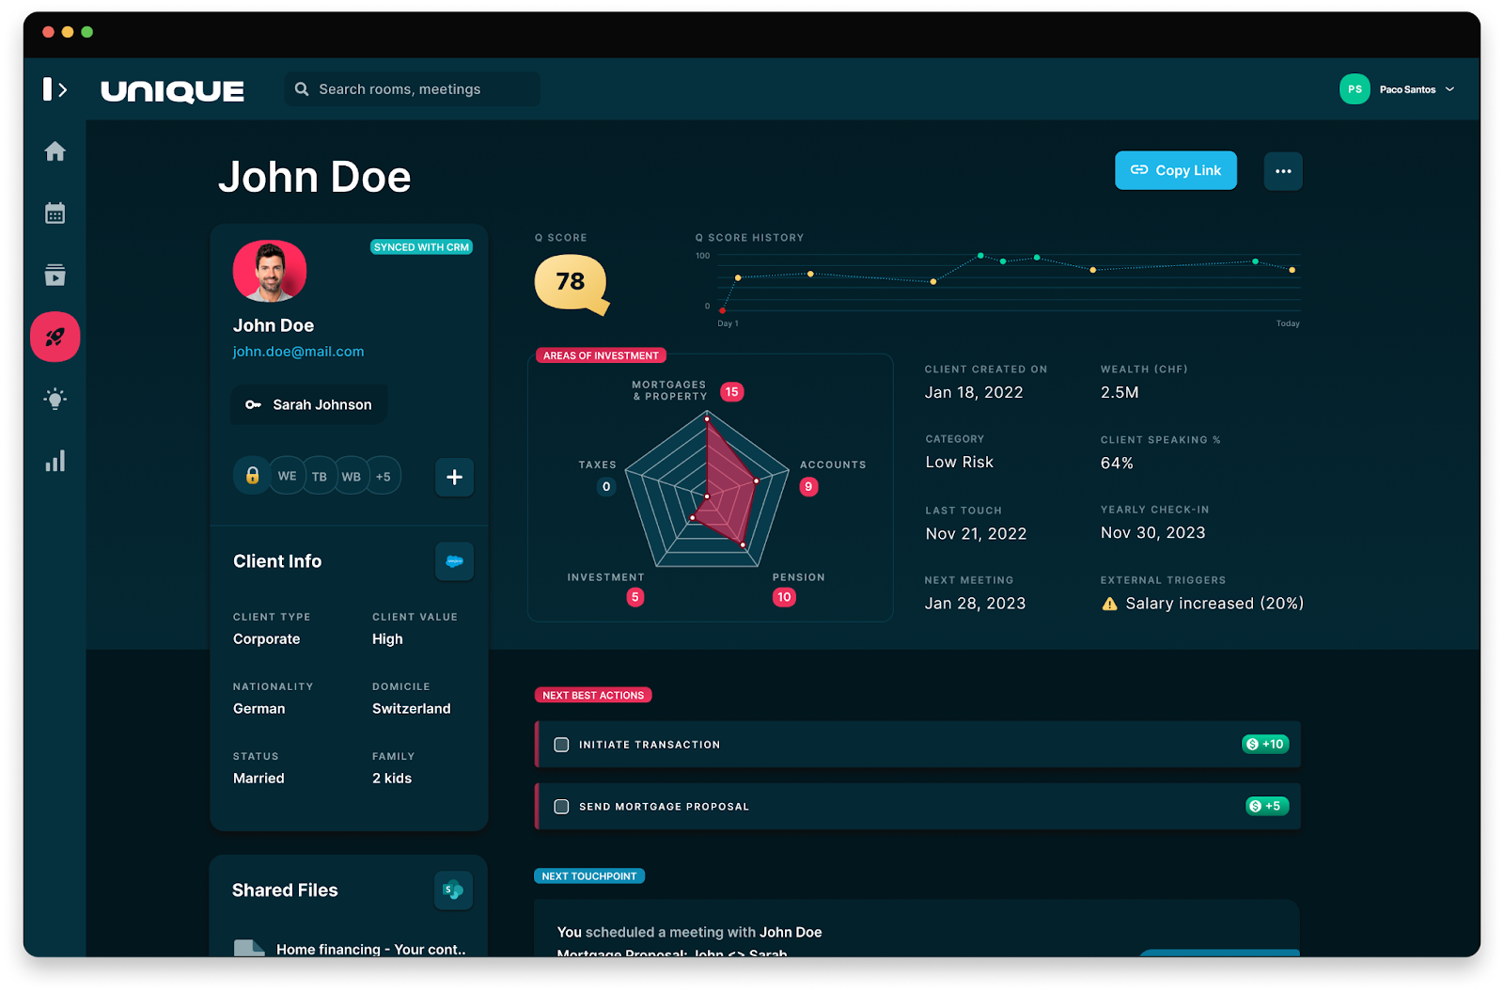Open the Home financing shared file

350,949
